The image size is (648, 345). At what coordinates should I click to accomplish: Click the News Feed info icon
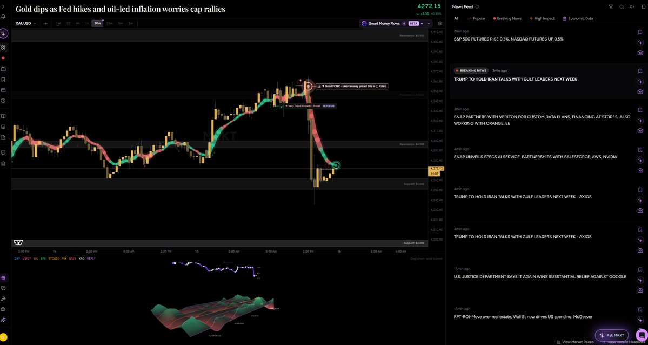coord(477,6)
